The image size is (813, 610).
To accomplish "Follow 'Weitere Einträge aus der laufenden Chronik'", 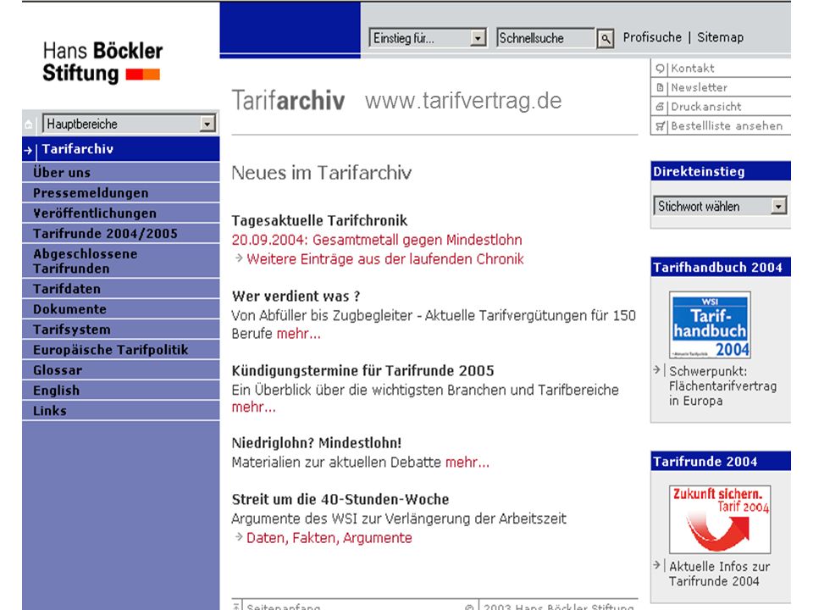I will tap(385, 259).
